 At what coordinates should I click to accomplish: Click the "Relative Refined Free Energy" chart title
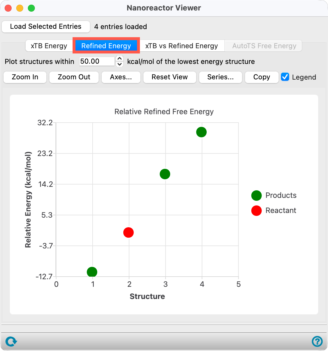[164, 112]
